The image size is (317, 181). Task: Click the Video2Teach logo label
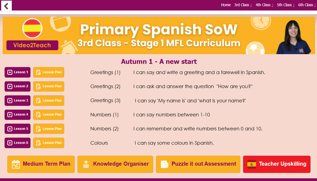32,45
